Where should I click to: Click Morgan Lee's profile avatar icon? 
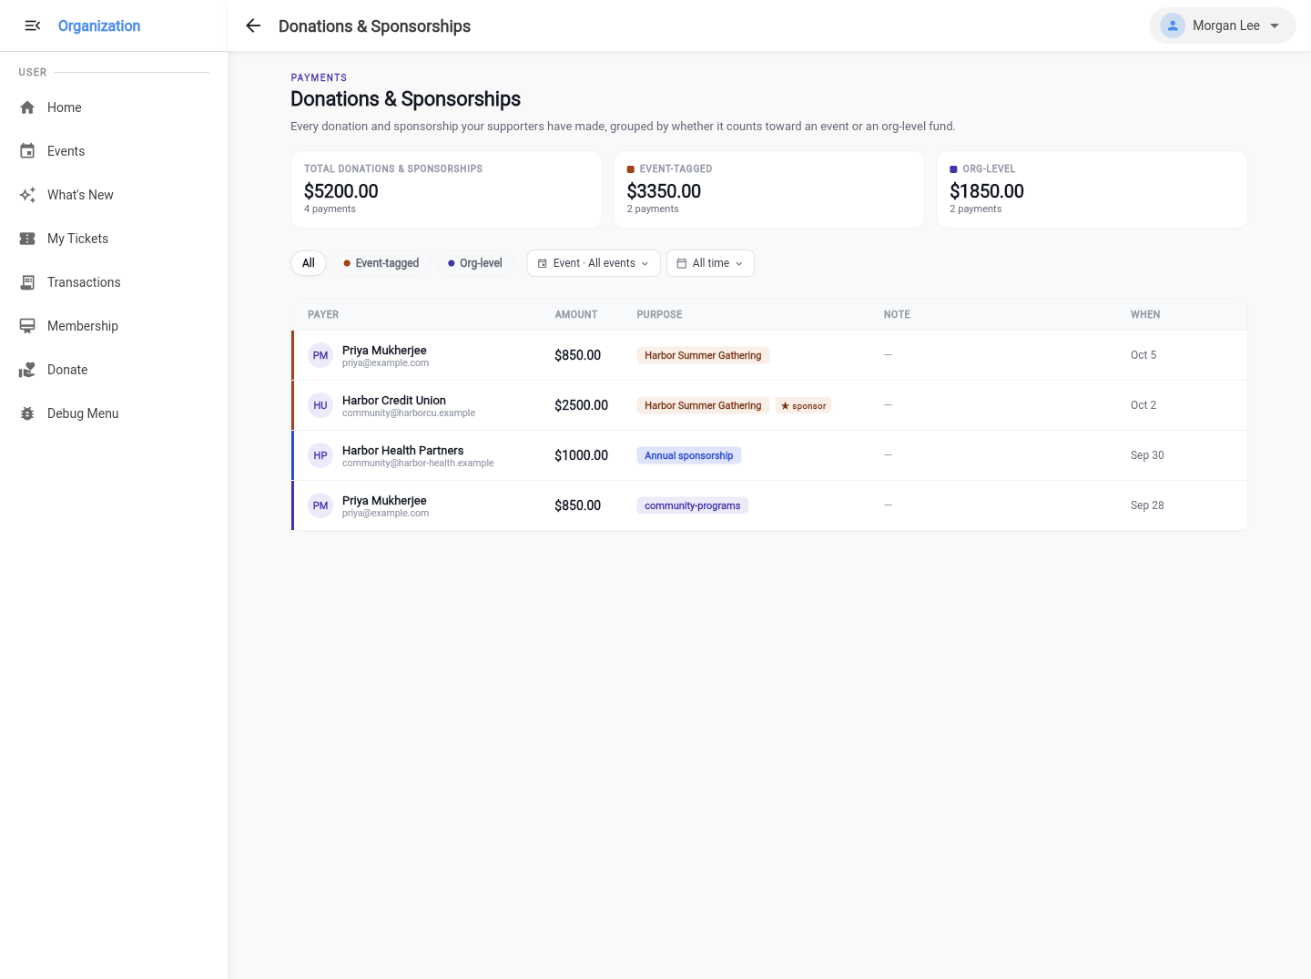(x=1173, y=25)
